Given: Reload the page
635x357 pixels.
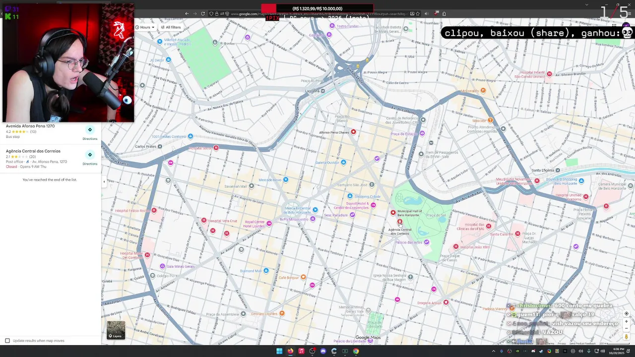Looking at the screenshot, I should click(203, 14).
